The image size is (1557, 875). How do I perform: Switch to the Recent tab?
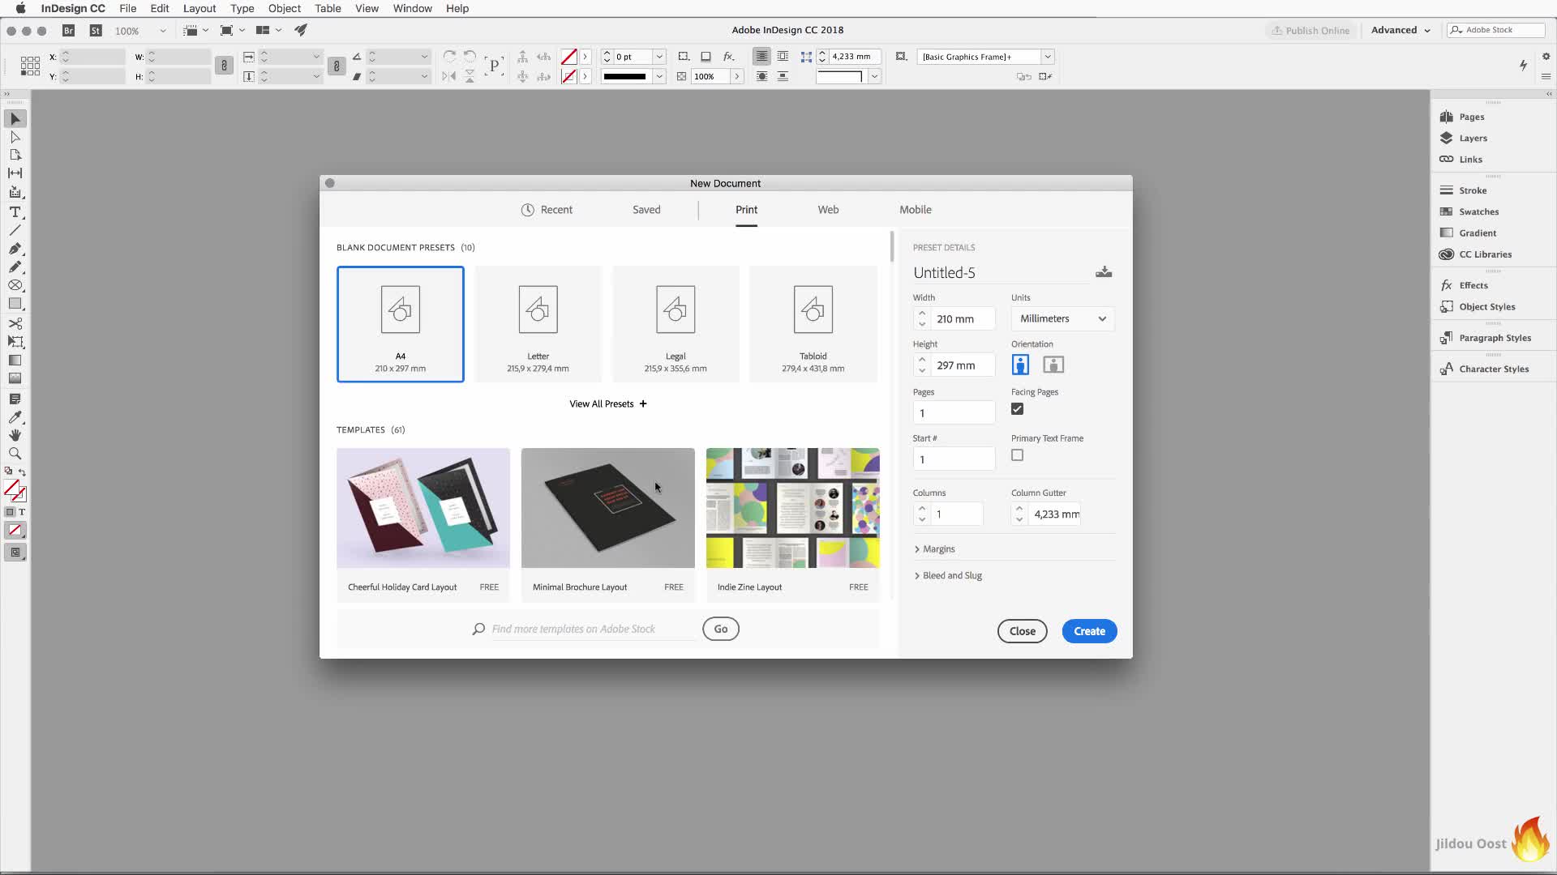coord(547,210)
